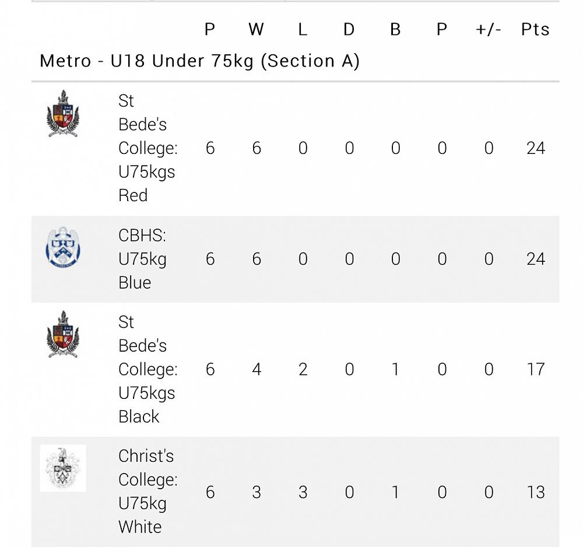583x547 pixels.
Task: Open St Bede's College: U75kgs Black team
Action: click(x=147, y=369)
